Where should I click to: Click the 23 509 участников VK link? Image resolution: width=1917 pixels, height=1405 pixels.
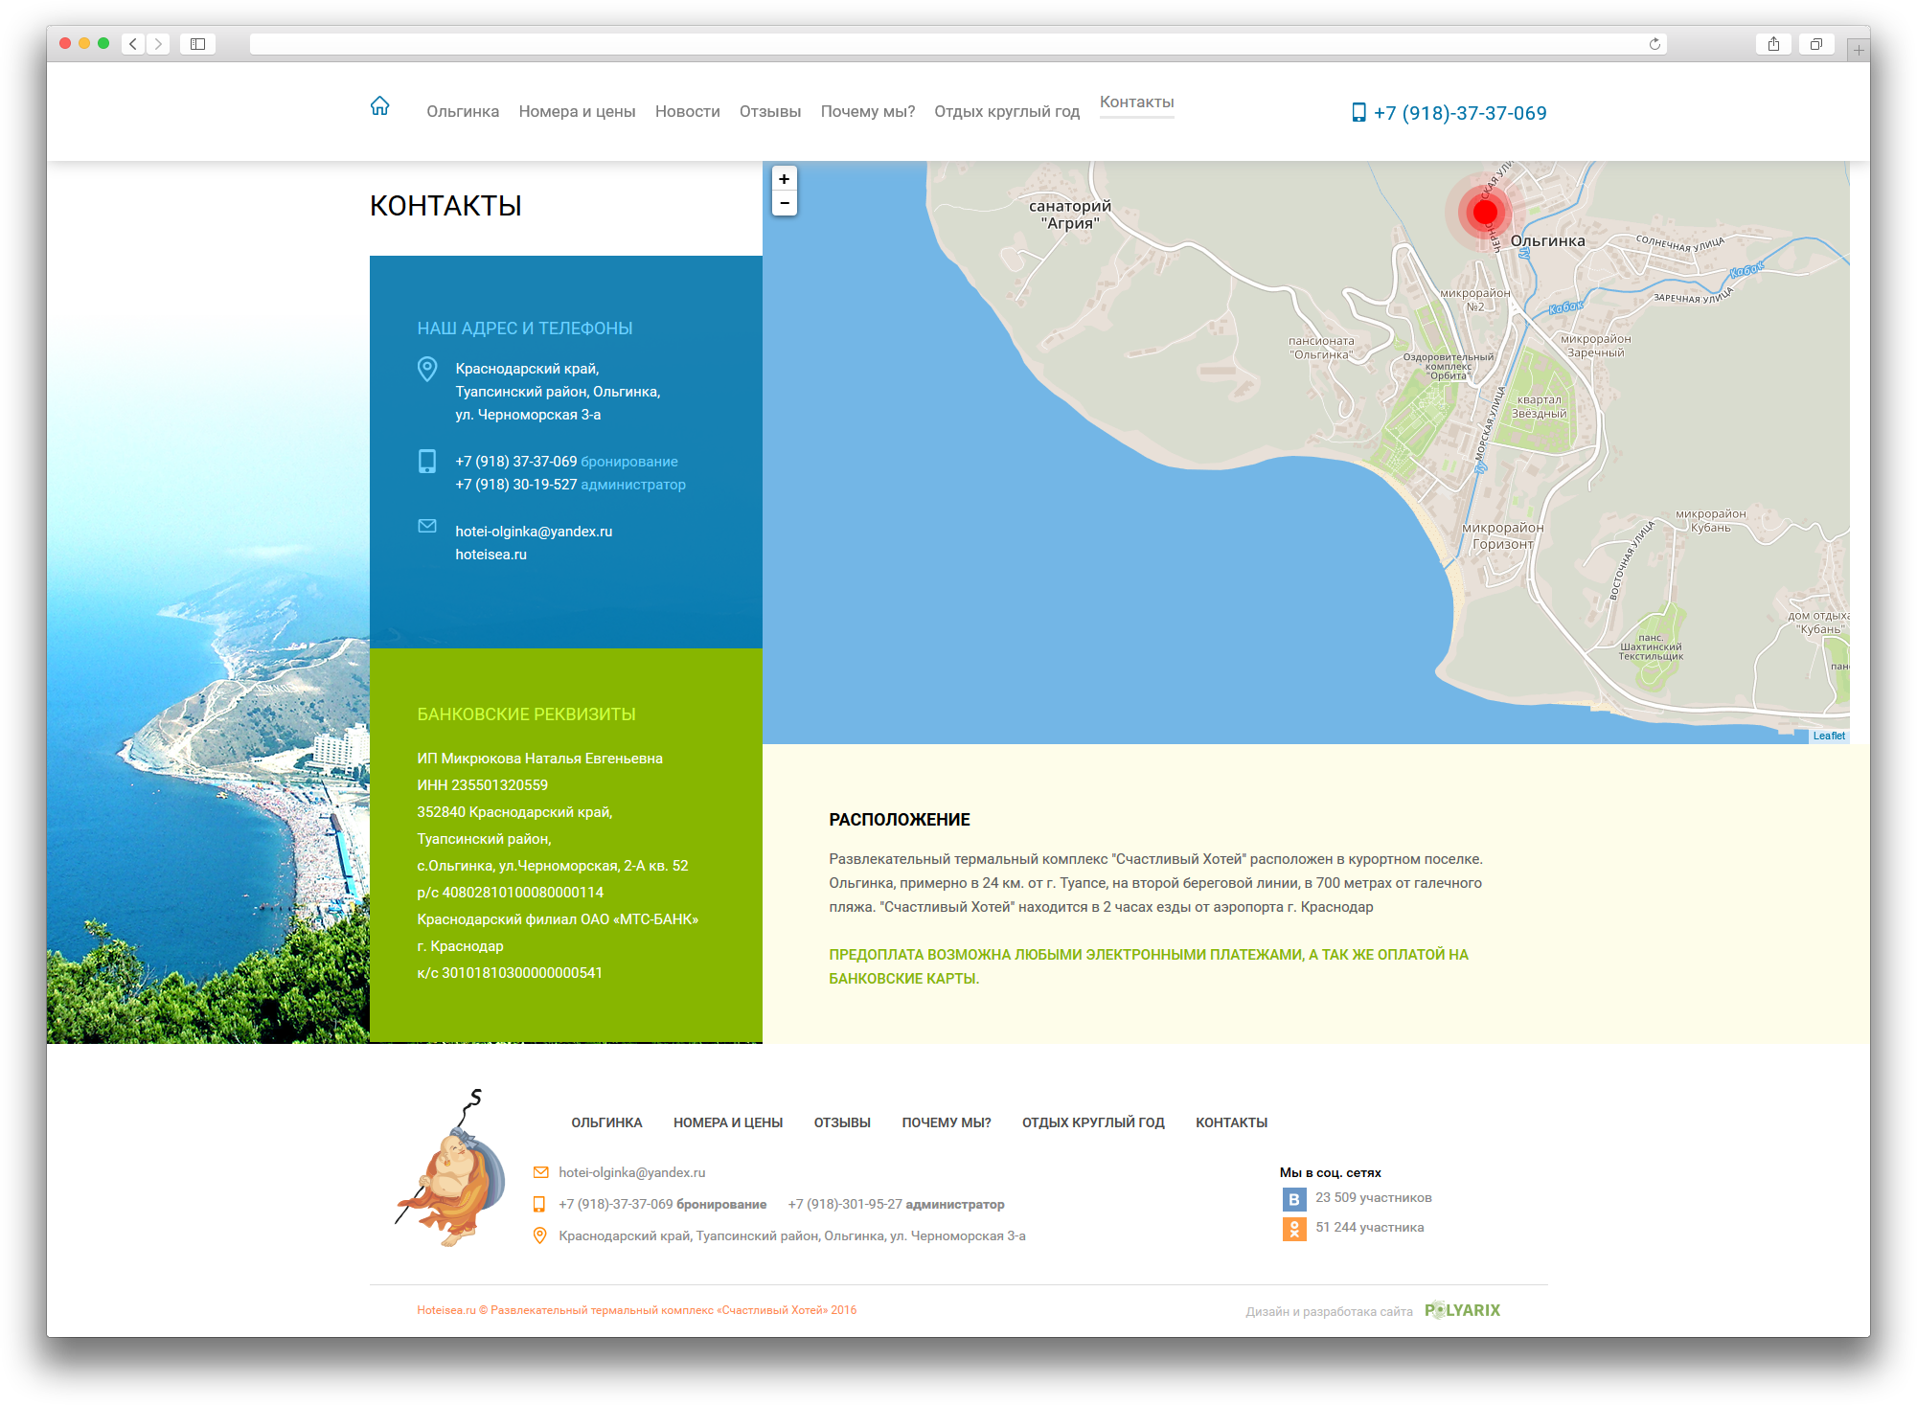pyautogui.click(x=1373, y=1198)
